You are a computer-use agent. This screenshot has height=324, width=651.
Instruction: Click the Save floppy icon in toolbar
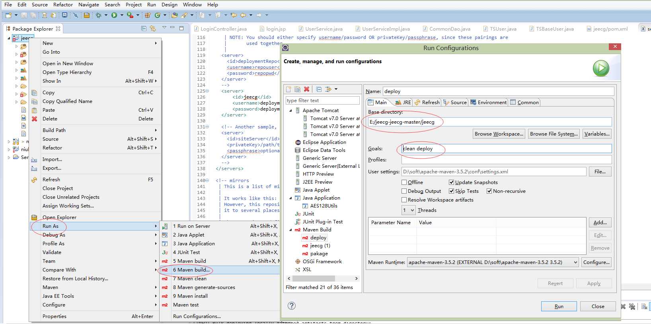tap(24, 15)
